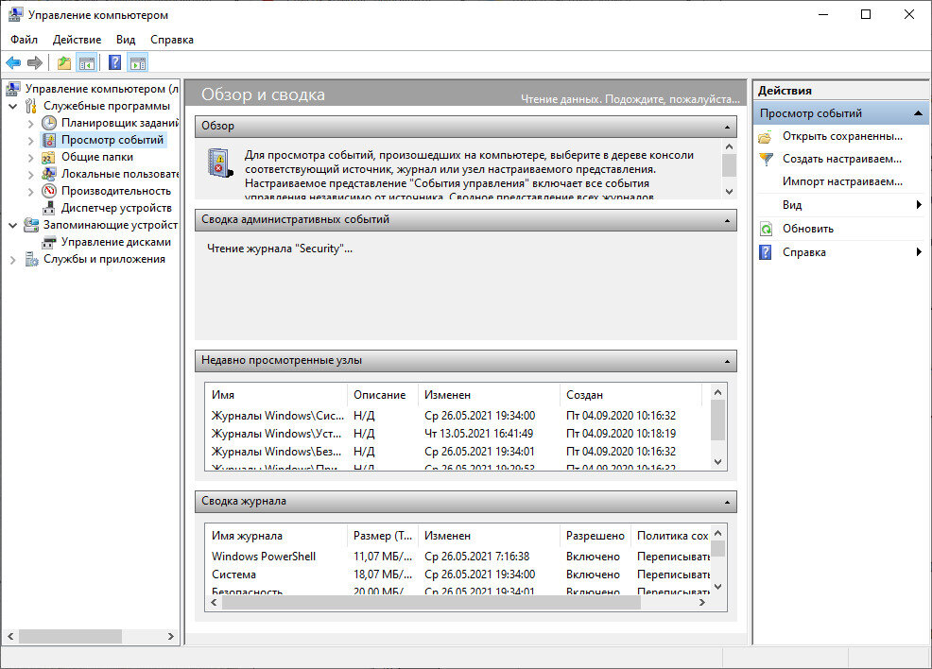The width and height of the screenshot is (932, 669).
Task: Select the Система journal row
Action: (457, 575)
